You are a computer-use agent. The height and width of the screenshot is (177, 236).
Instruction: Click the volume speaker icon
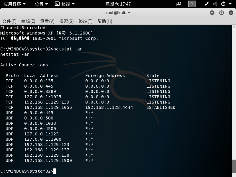215,4
